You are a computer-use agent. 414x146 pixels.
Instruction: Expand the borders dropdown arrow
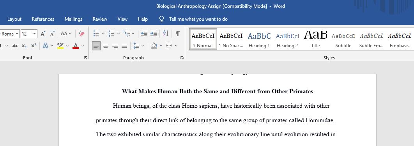coord(176,46)
